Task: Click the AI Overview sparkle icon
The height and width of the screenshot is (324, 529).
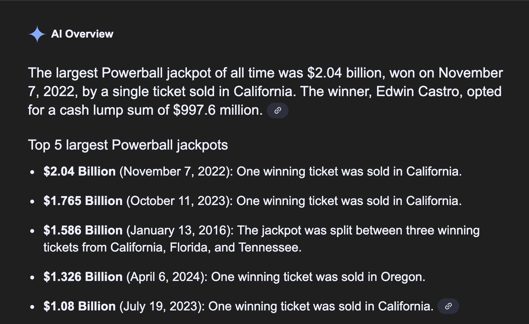Action: pos(37,34)
